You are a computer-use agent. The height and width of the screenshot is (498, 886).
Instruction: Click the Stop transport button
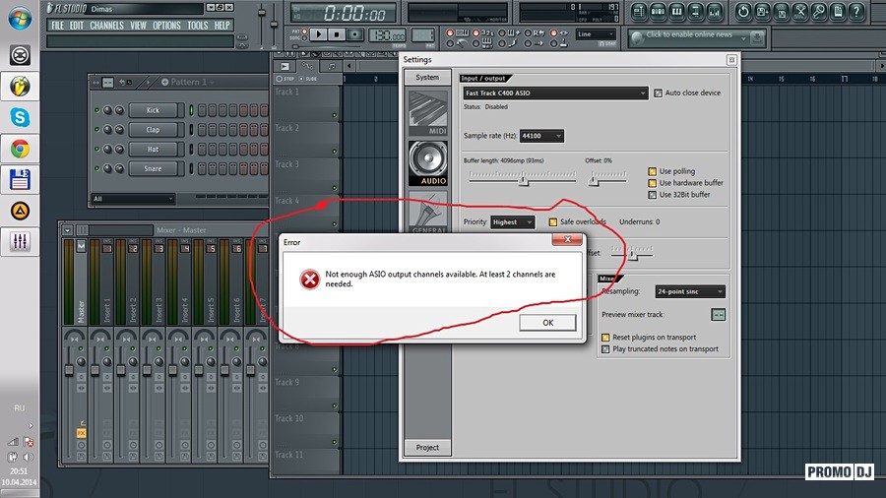[337, 34]
